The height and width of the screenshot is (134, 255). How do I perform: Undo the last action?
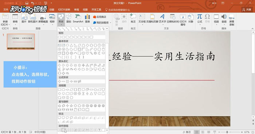point(33,3)
